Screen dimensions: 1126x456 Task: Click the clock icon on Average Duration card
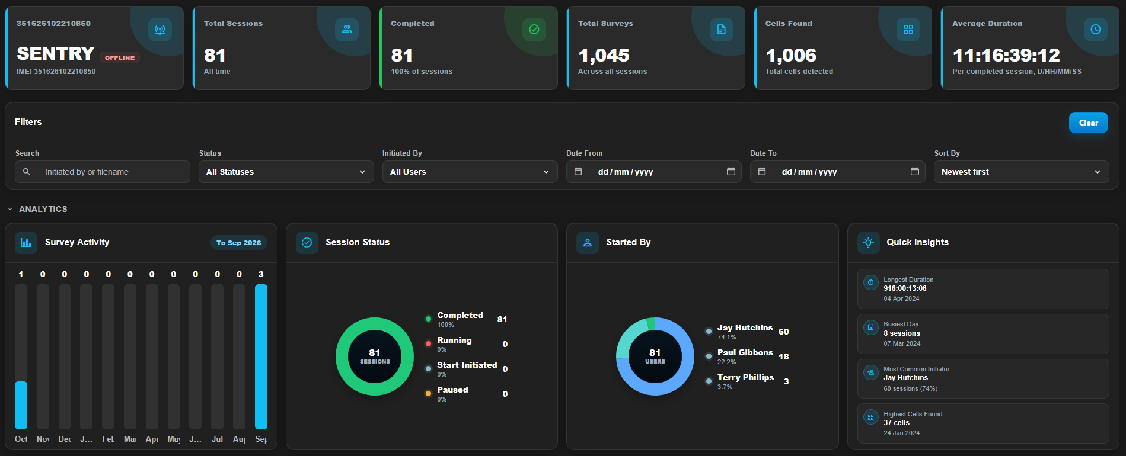pos(1096,30)
